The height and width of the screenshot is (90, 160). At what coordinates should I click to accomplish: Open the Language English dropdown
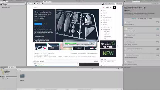click(109, 4)
